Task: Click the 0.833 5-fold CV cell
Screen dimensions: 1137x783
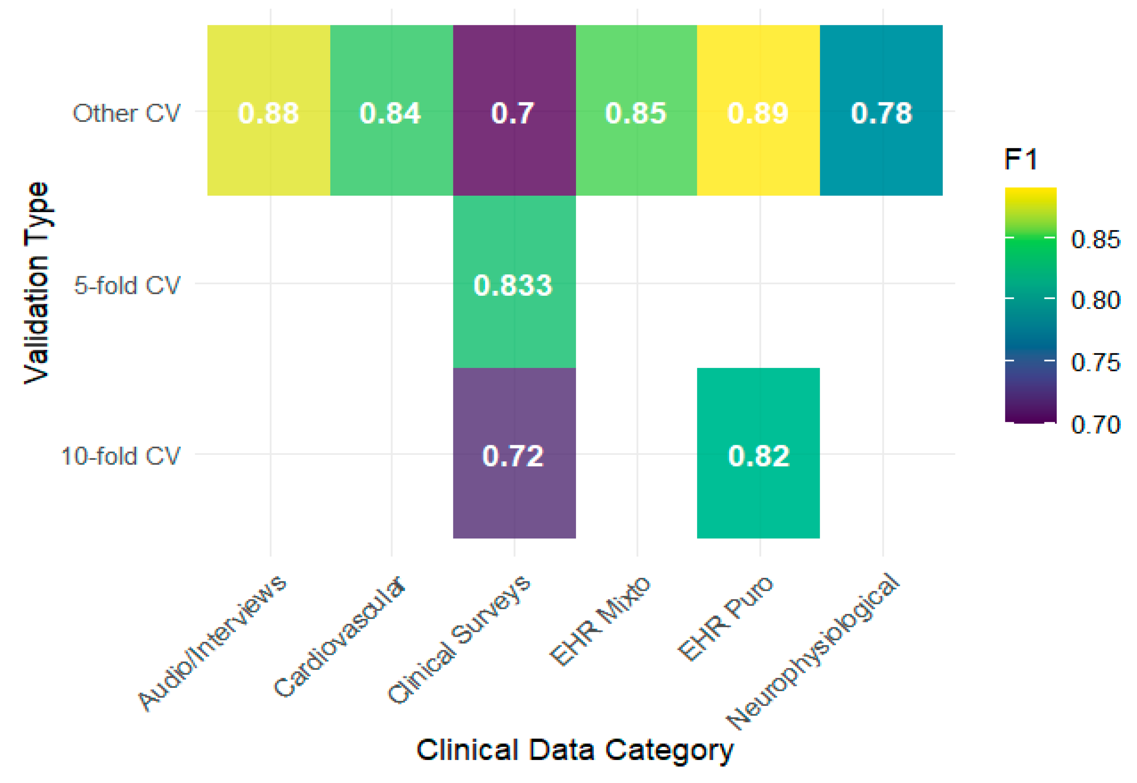Action: pyautogui.click(x=514, y=281)
